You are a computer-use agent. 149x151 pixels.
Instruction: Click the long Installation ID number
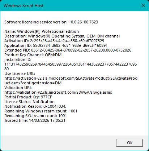(71, 67)
